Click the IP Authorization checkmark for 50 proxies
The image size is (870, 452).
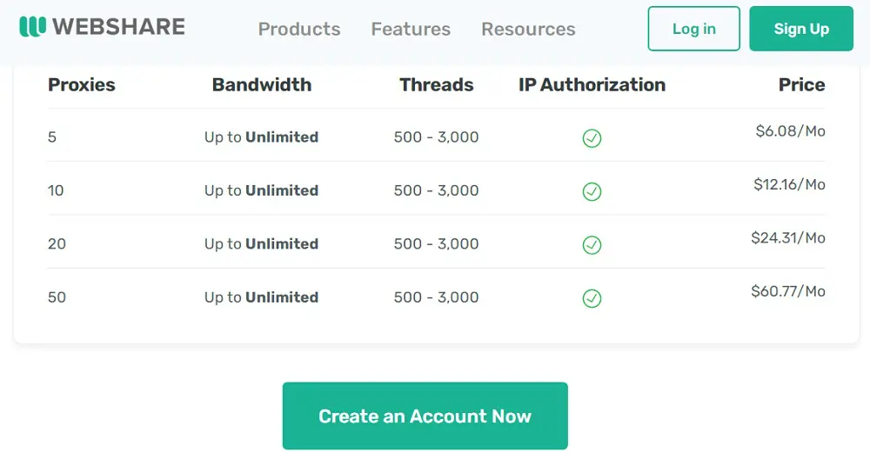[x=592, y=298]
